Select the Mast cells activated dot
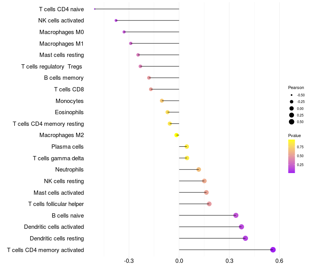This screenshot has height=271, width=309. (206, 192)
